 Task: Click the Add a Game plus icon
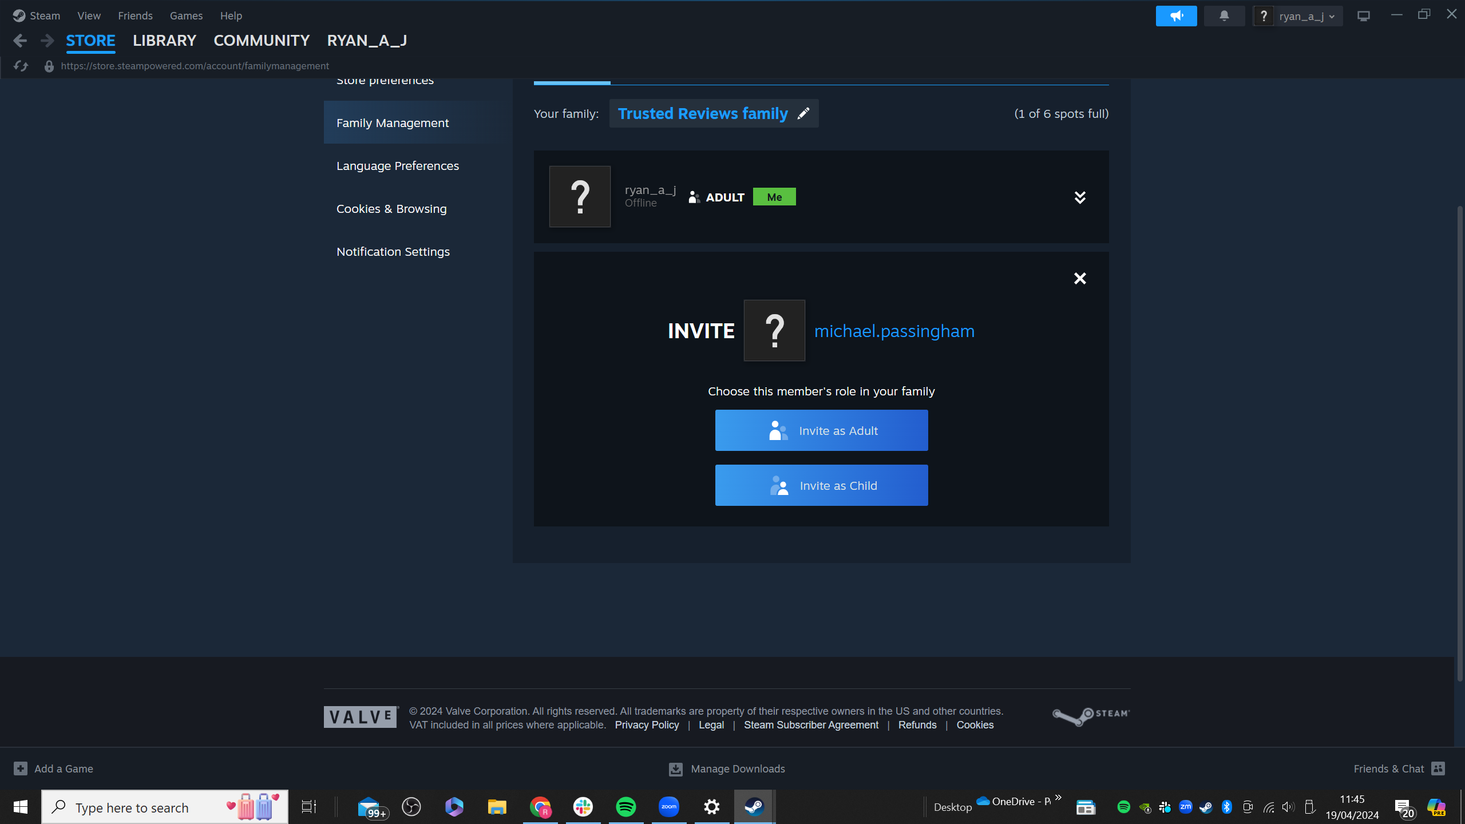point(21,768)
